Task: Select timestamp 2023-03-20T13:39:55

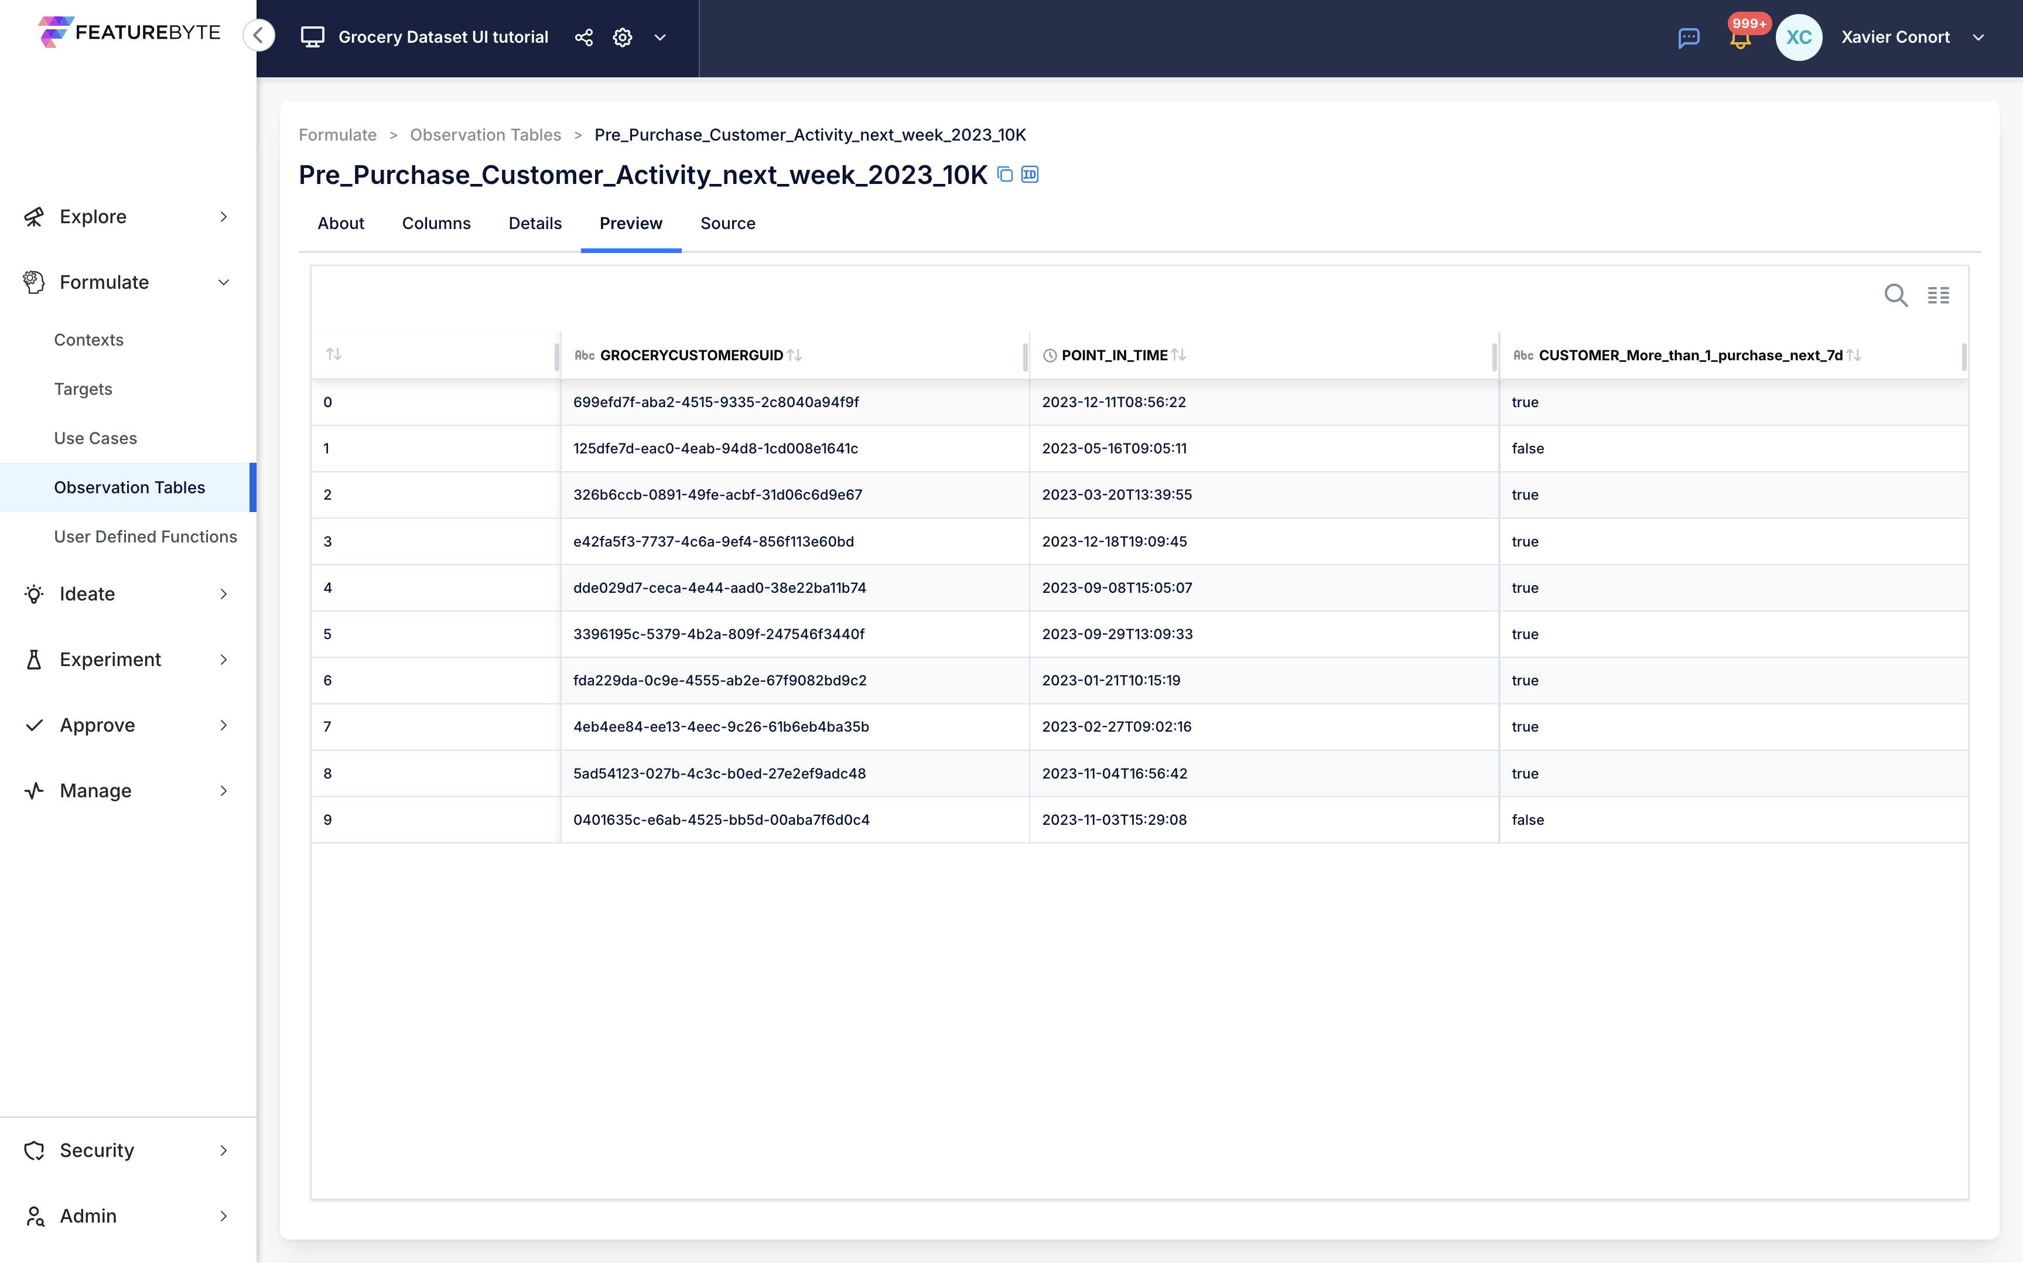Action: (1116, 494)
